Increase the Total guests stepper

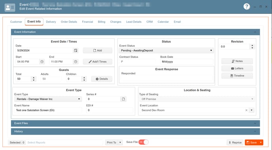[34, 78]
